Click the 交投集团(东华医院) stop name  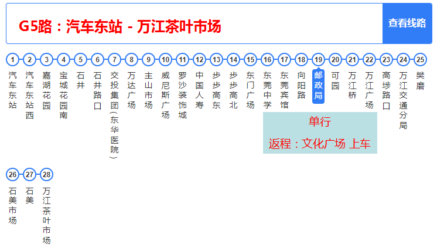[x=115, y=115]
